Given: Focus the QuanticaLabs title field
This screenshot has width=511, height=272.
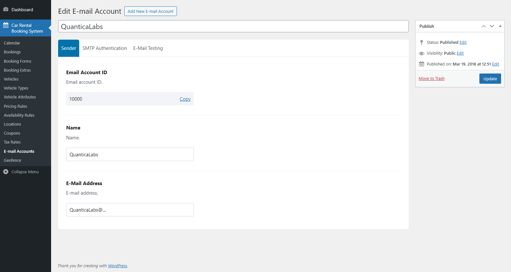Looking at the screenshot, I should coord(233,27).
